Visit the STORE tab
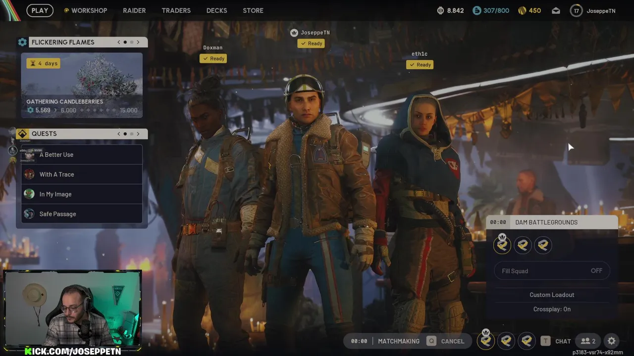 [253, 10]
